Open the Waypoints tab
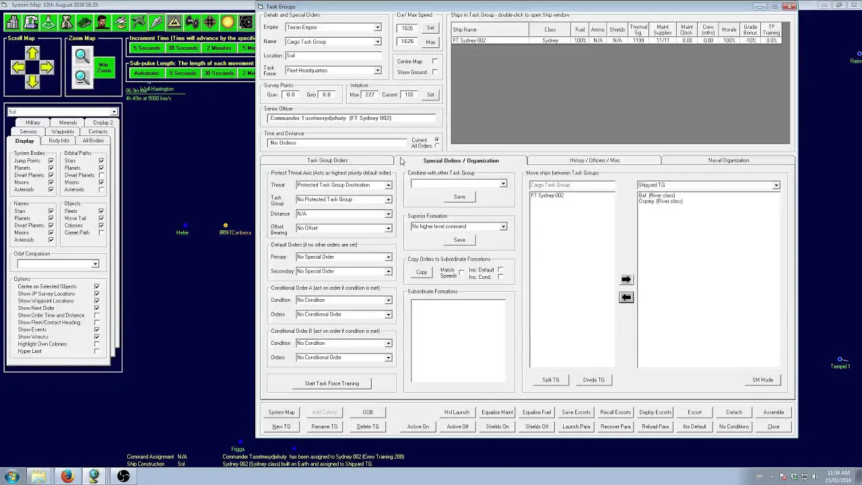The image size is (862, 485). click(63, 132)
